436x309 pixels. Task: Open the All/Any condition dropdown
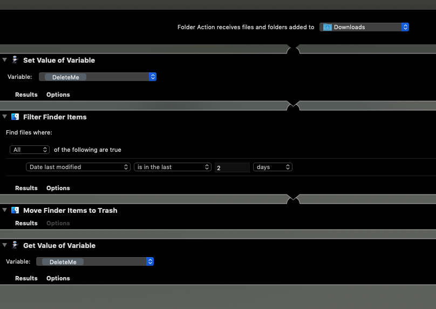pos(30,150)
